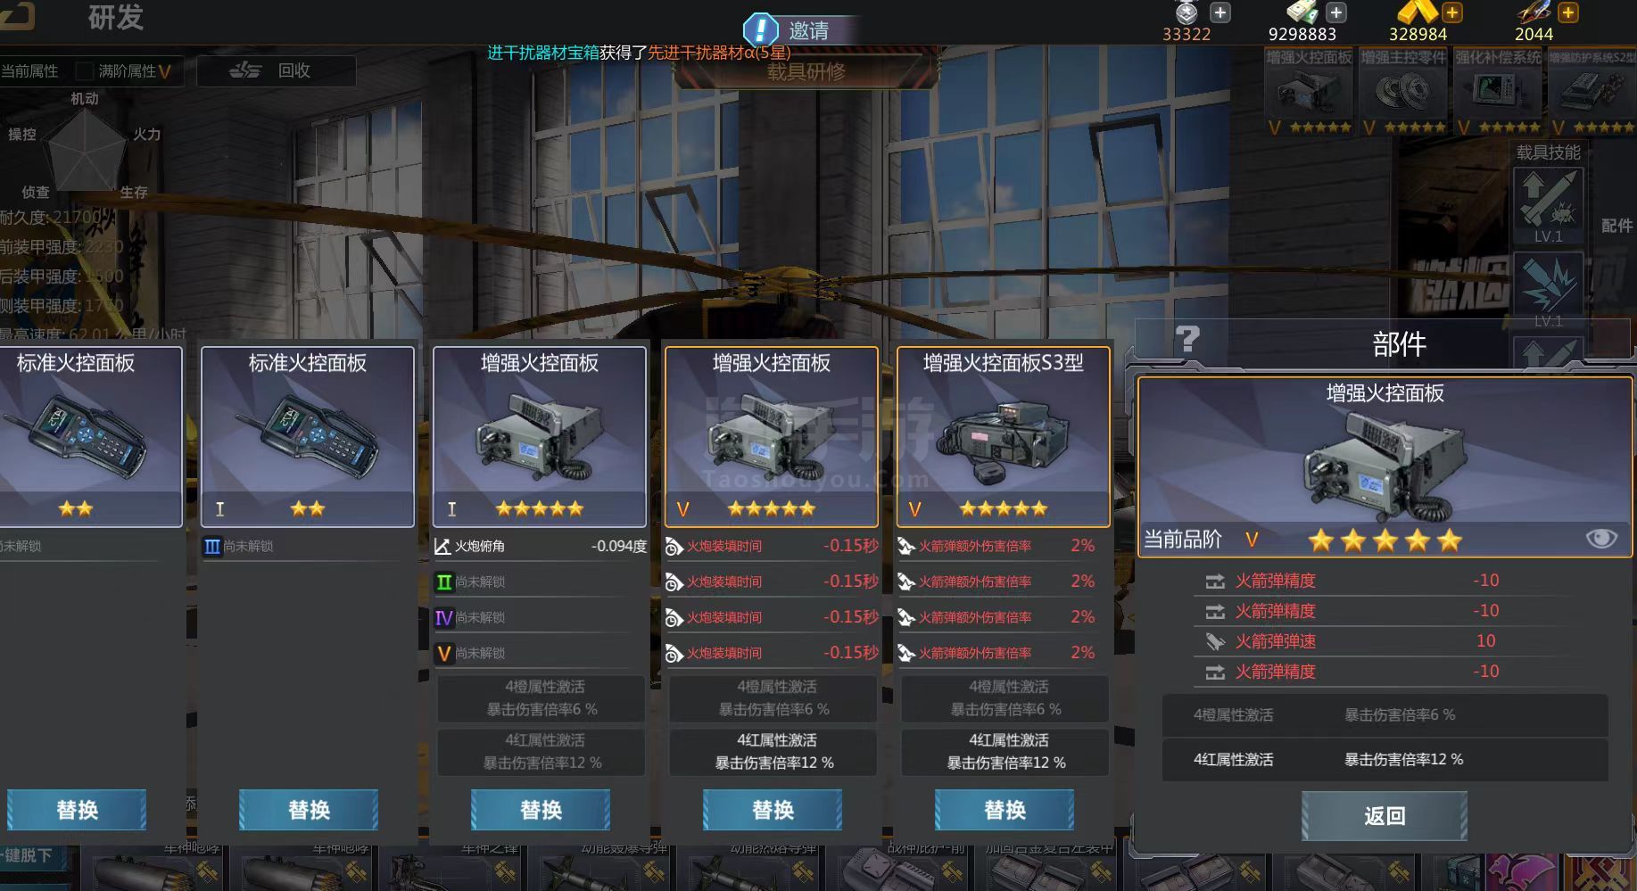
Task: Add cash using the plus icon
Action: click(1335, 12)
